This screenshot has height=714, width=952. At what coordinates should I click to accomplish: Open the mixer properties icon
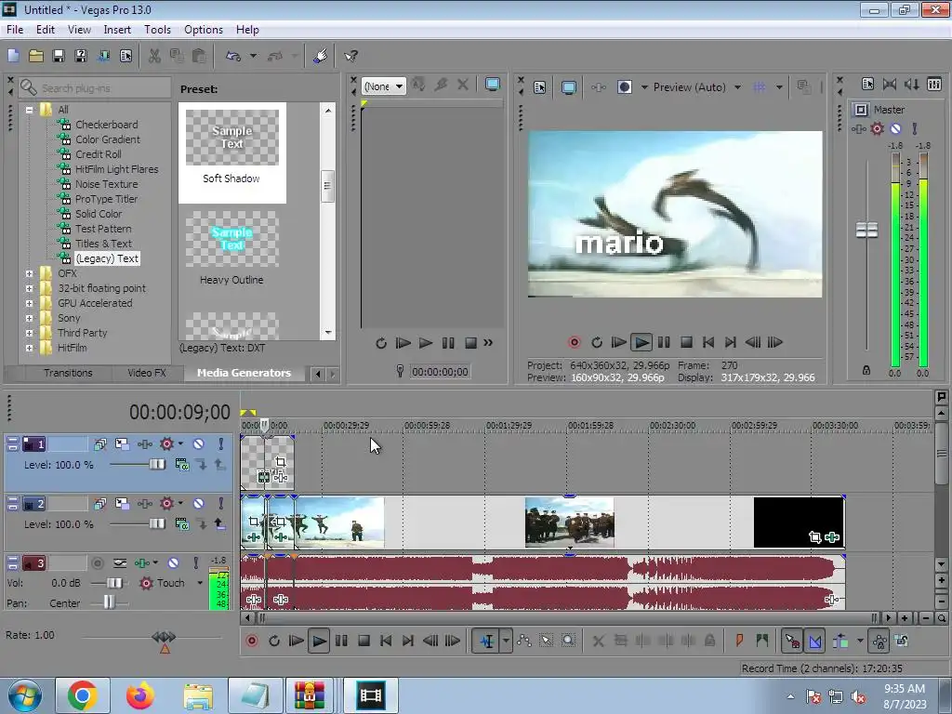[x=867, y=85]
